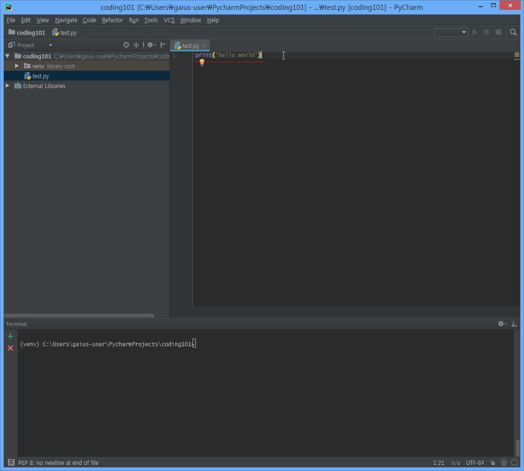524x471 pixels.
Task: Click the 1:21 cursor position indicator
Action: point(438,463)
